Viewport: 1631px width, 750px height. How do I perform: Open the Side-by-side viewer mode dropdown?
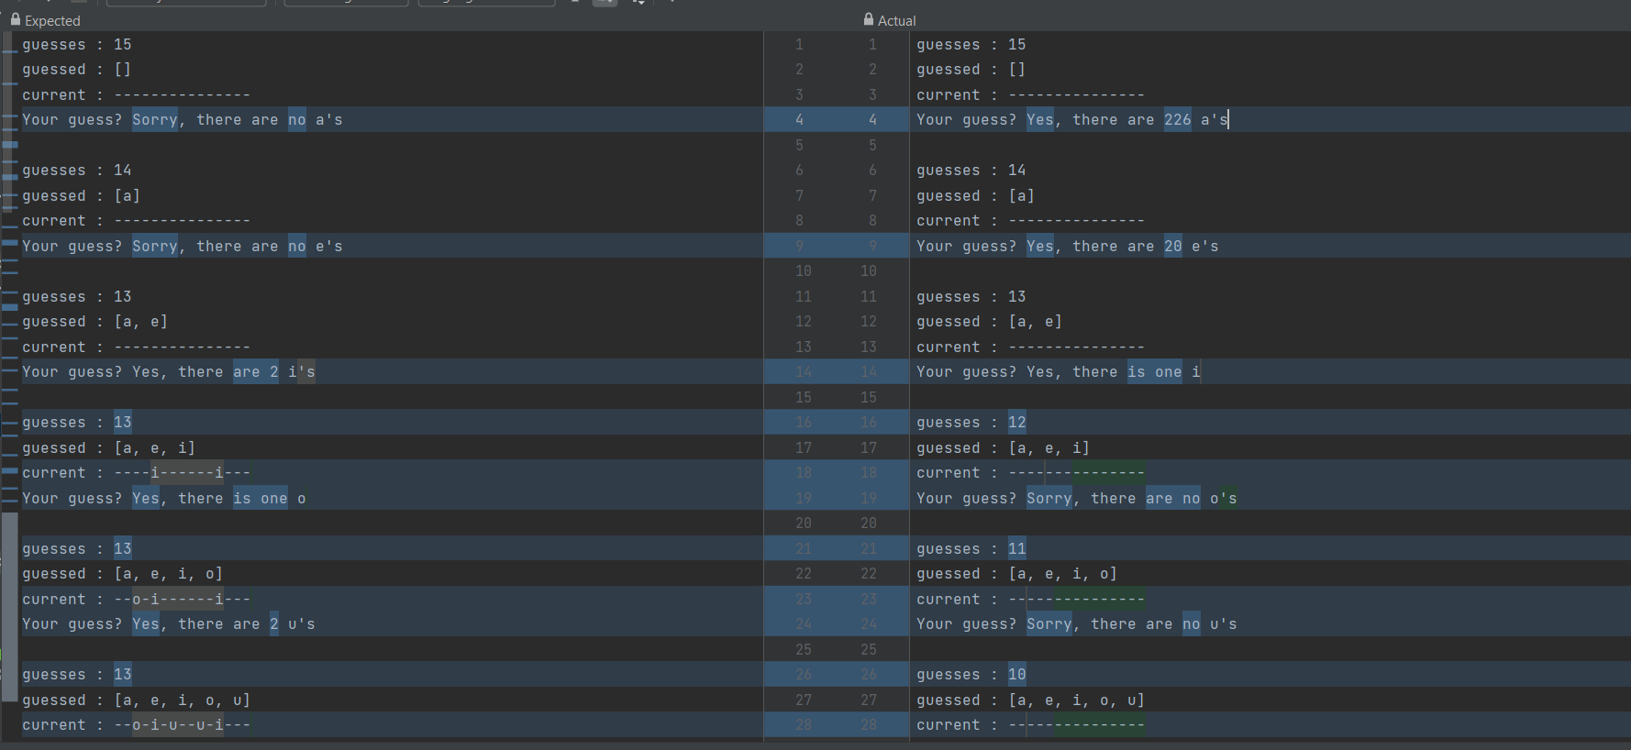point(186,3)
